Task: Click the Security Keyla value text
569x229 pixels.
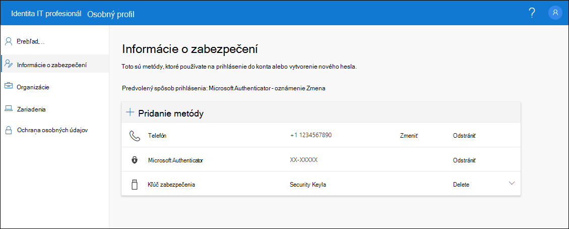Action: (x=308, y=185)
